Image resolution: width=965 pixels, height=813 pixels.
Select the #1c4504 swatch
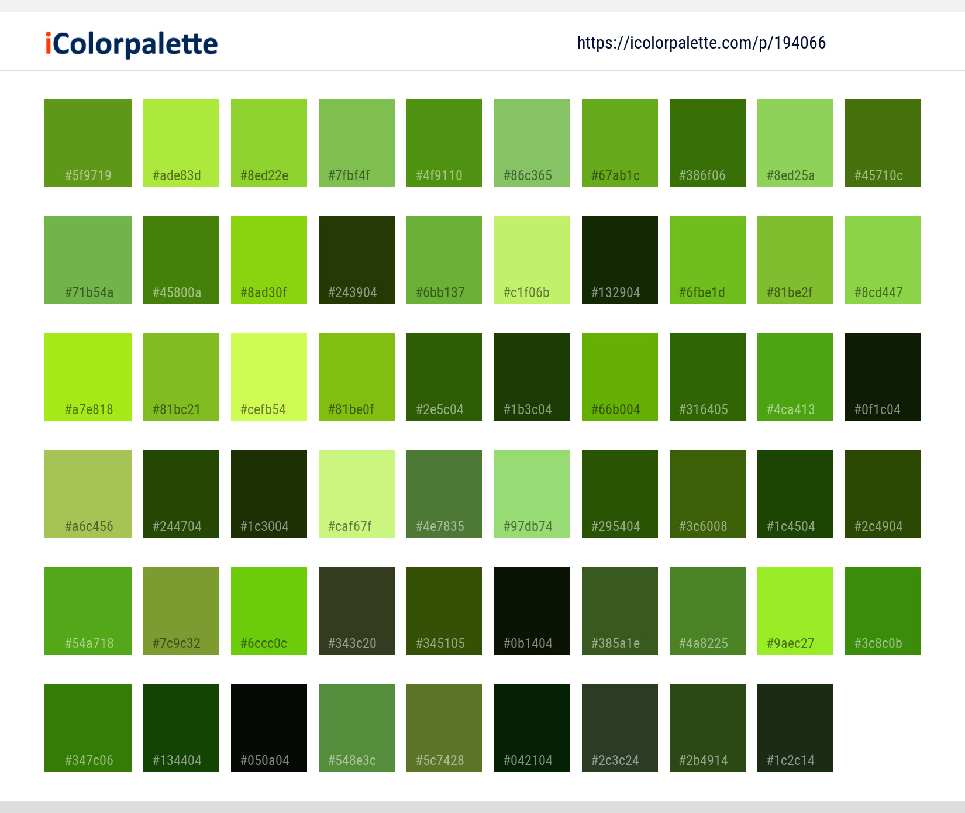point(795,494)
